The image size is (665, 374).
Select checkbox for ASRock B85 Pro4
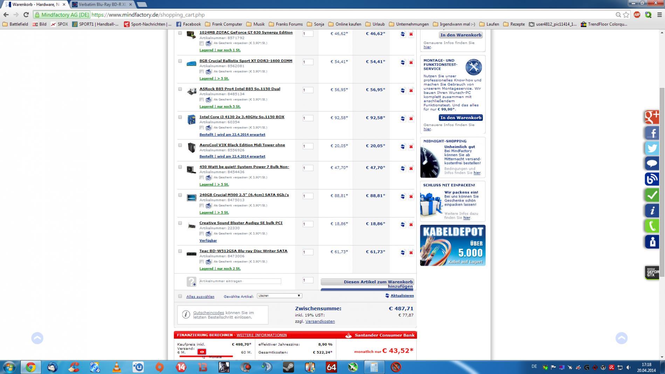click(x=180, y=89)
